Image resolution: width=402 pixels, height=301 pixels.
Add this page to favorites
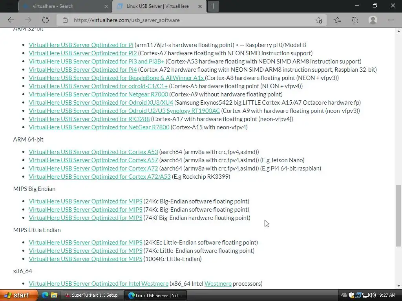(x=319, y=20)
